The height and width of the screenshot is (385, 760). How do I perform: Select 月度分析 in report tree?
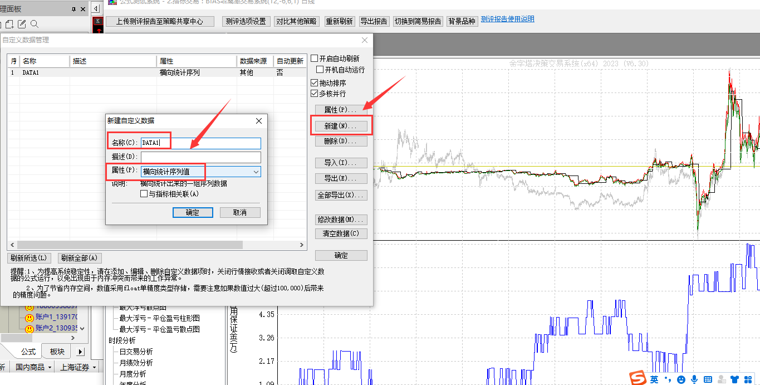[x=133, y=374]
